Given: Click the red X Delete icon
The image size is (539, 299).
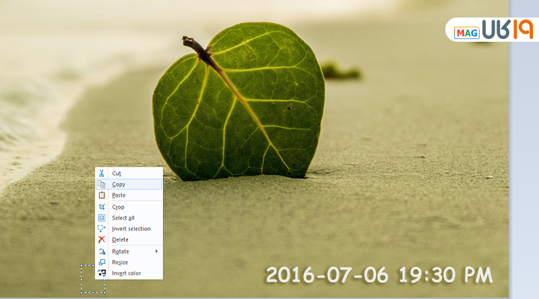Looking at the screenshot, I should coord(102,240).
